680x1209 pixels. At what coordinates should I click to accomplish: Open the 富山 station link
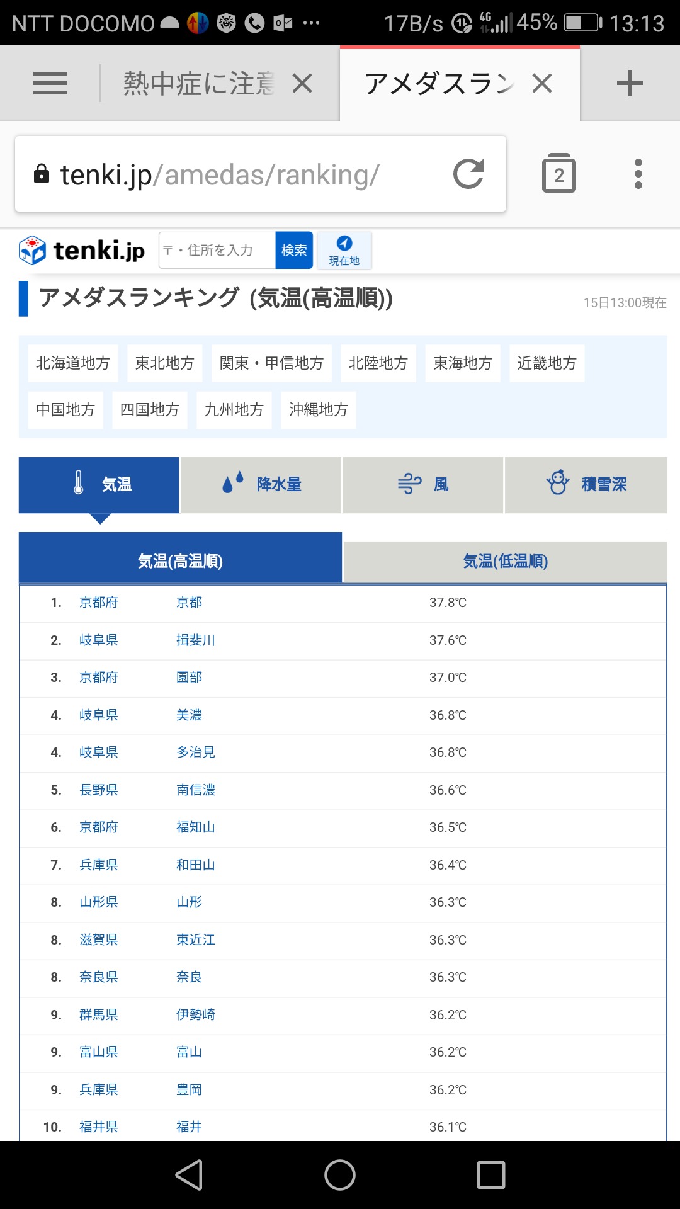[190, 1052]
